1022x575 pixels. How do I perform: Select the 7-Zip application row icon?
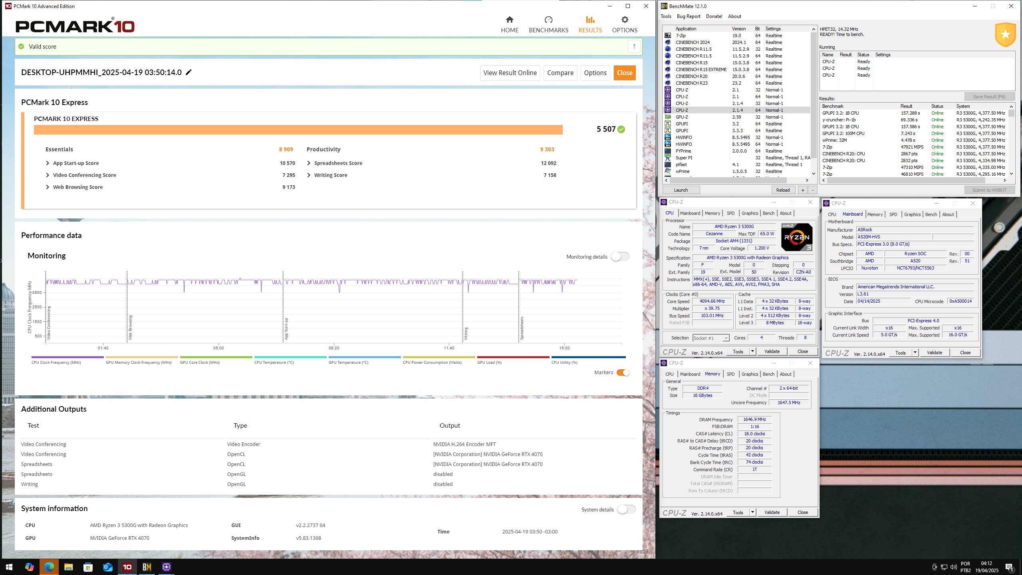668,36
